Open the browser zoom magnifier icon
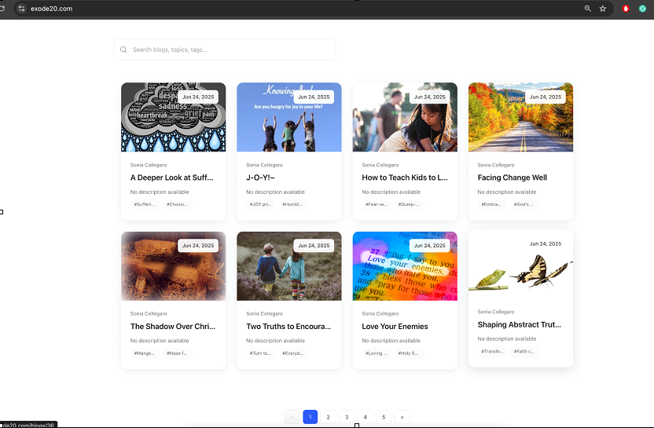654x428 pixels. 587,9
